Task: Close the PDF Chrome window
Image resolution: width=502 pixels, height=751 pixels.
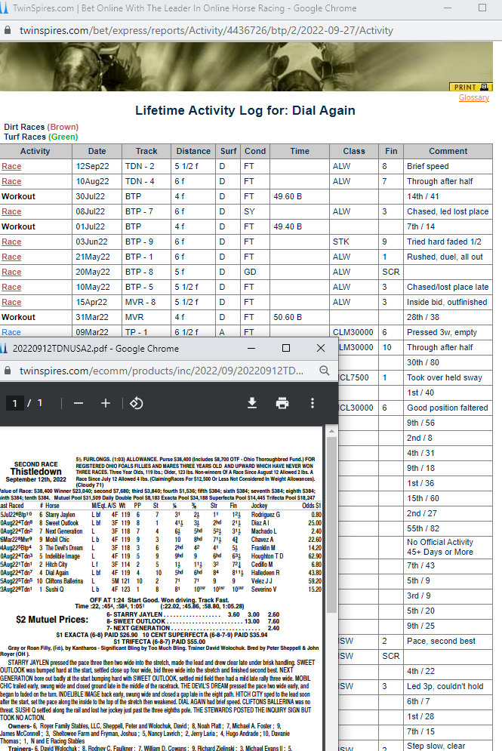Action: coord(321,348)
